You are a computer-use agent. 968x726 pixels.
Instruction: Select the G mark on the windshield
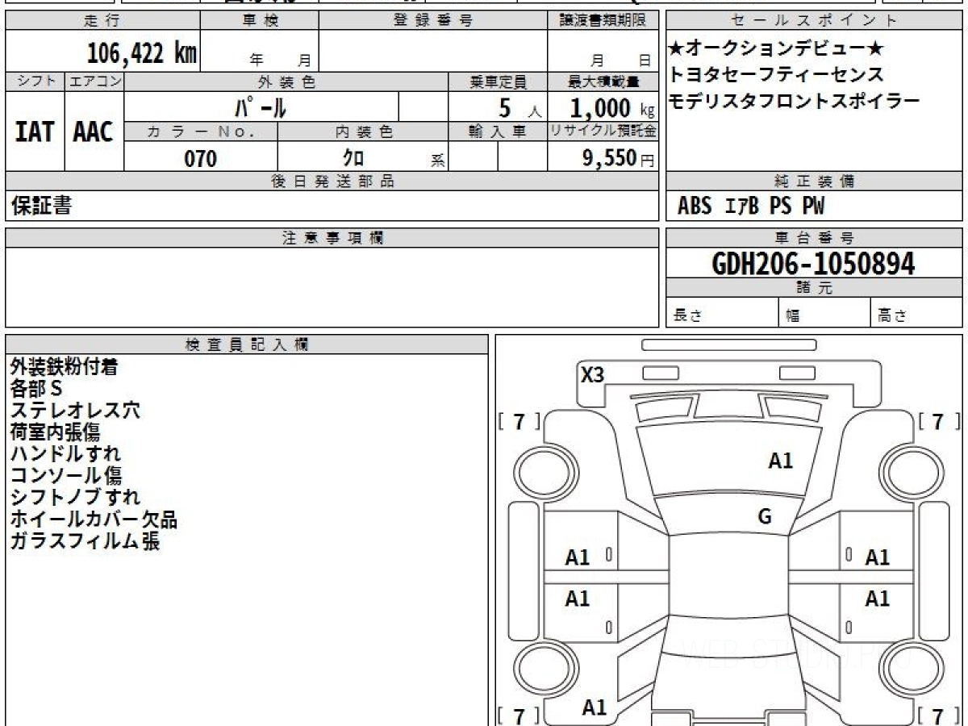765,517
